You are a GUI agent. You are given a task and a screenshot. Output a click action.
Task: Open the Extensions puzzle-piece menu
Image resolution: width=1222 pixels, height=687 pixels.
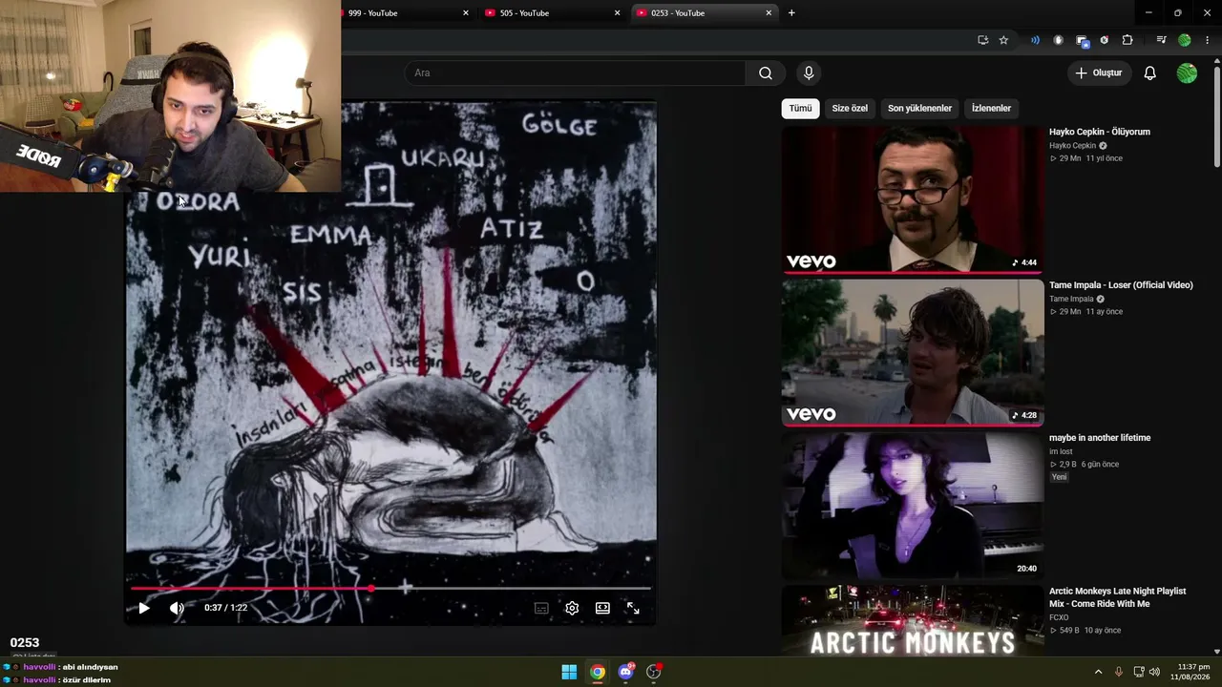[x=1127, y=40]
